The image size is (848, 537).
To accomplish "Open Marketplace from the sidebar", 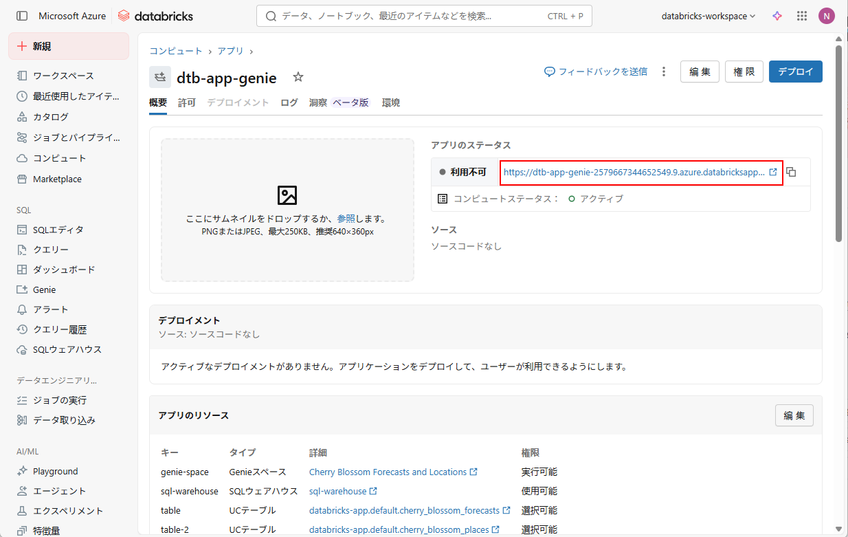I will 57,179.
